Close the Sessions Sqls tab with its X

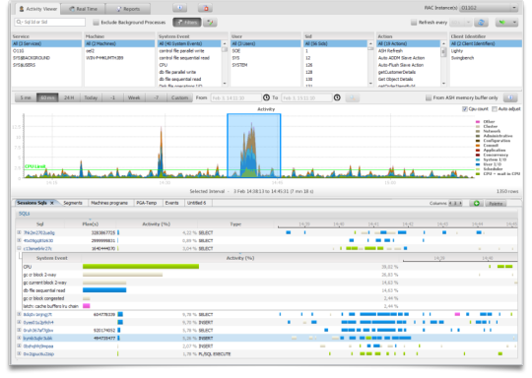pos(52,203)
